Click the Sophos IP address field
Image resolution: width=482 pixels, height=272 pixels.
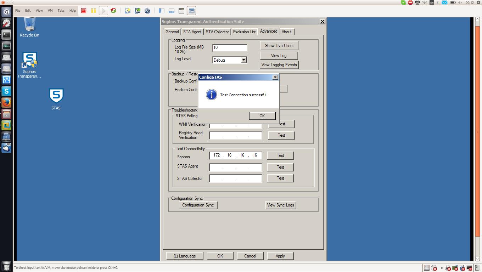coord(236,155)
